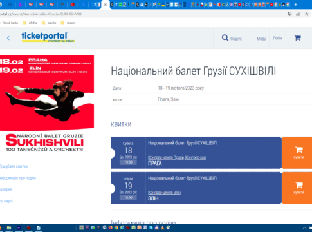Open Firefox from the taskbar
Viewport: 312px width, 232px height.
pos(111,227)
